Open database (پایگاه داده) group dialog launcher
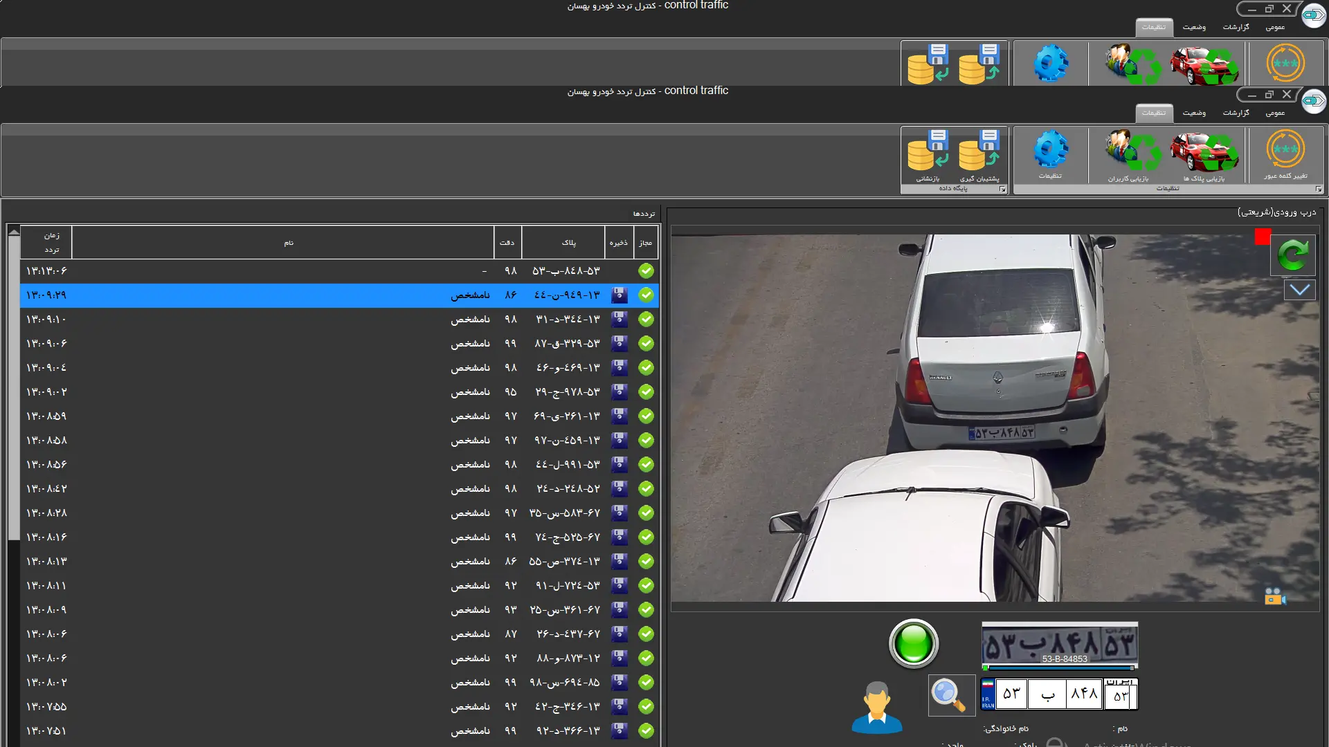 pos(1002,189)
